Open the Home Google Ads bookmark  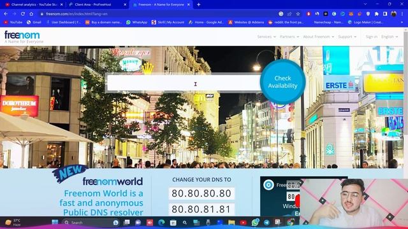(x=207, y=22)
